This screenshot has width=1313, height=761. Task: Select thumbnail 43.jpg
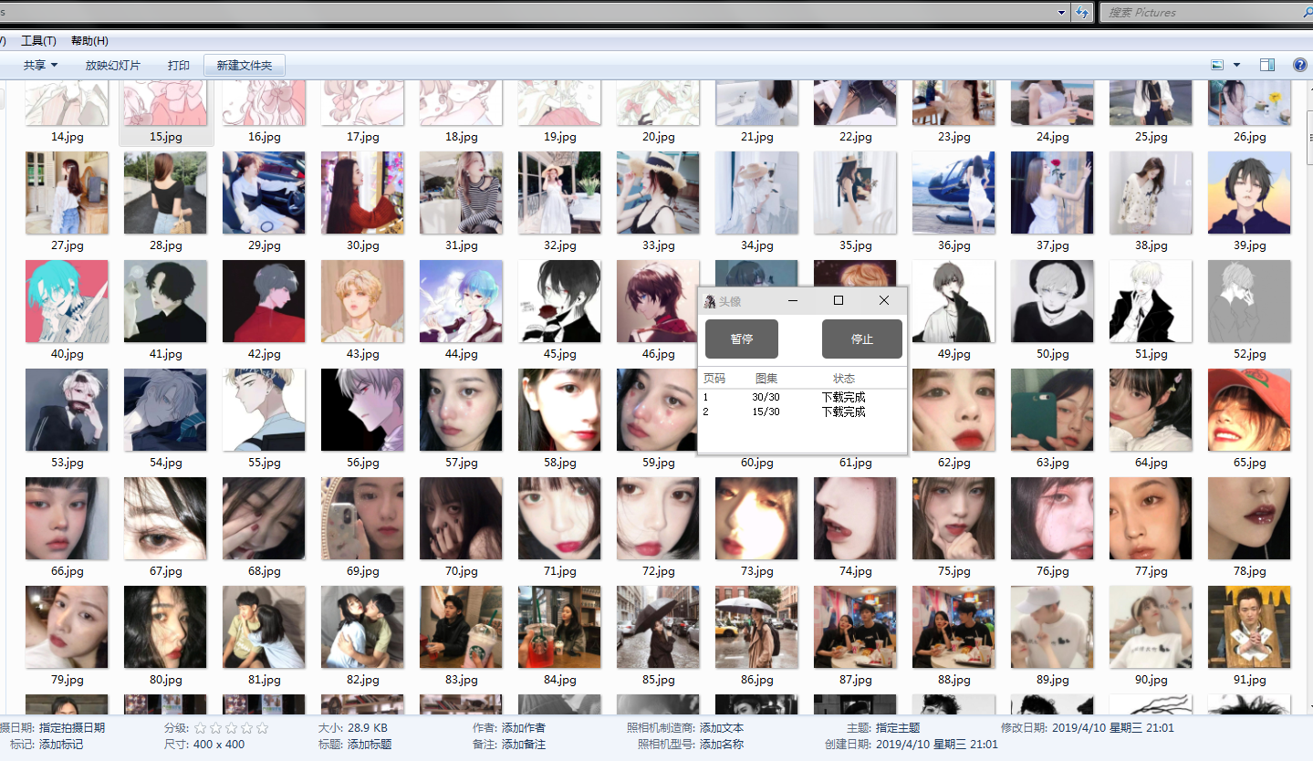pos(363,301)
